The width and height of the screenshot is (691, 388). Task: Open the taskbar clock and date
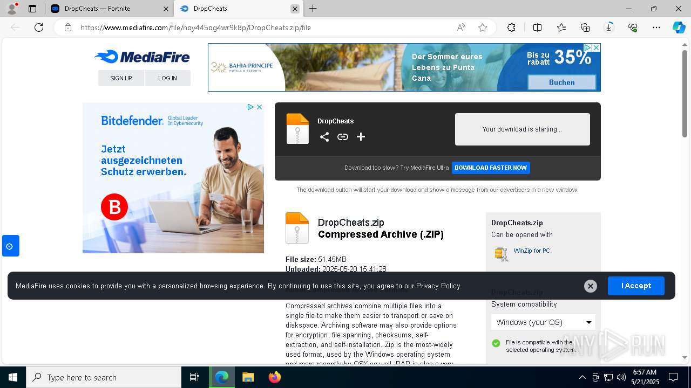[x=645, y=377]
